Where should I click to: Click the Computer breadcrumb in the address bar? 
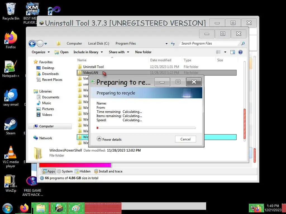pyautogui.click(x=74, y=43)
